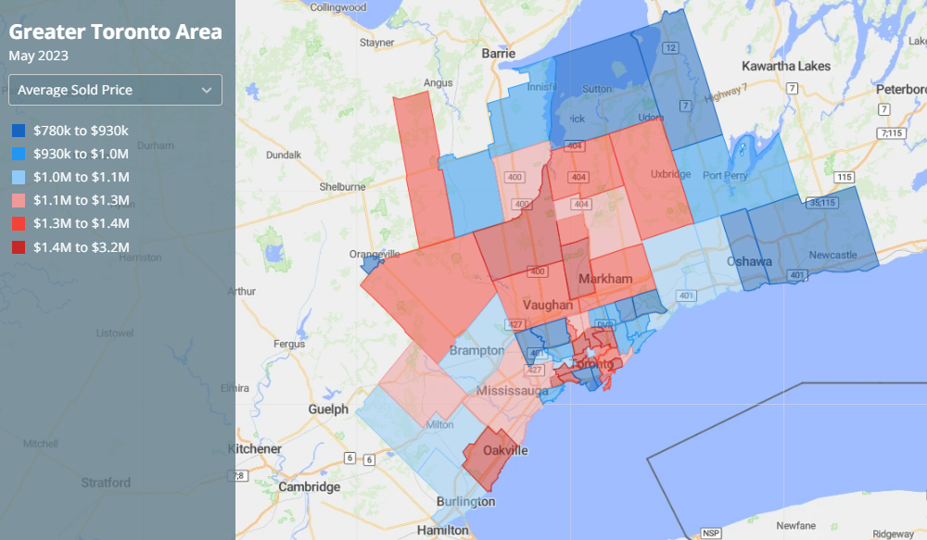927x540 pixels.
Task: Click the Angus map label
Action: (438, 82)
